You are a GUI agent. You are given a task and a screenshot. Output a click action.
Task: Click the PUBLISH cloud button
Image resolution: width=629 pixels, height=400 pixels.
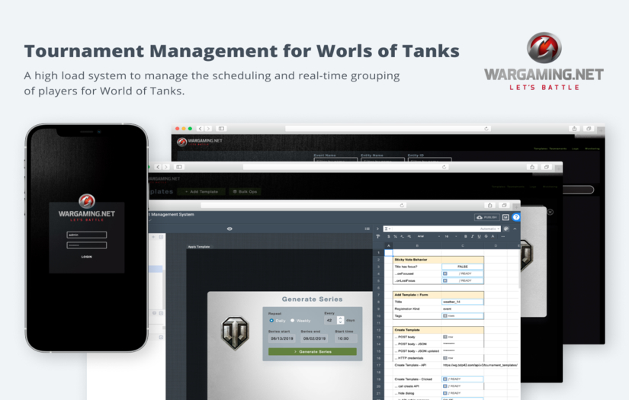point(486,217)
